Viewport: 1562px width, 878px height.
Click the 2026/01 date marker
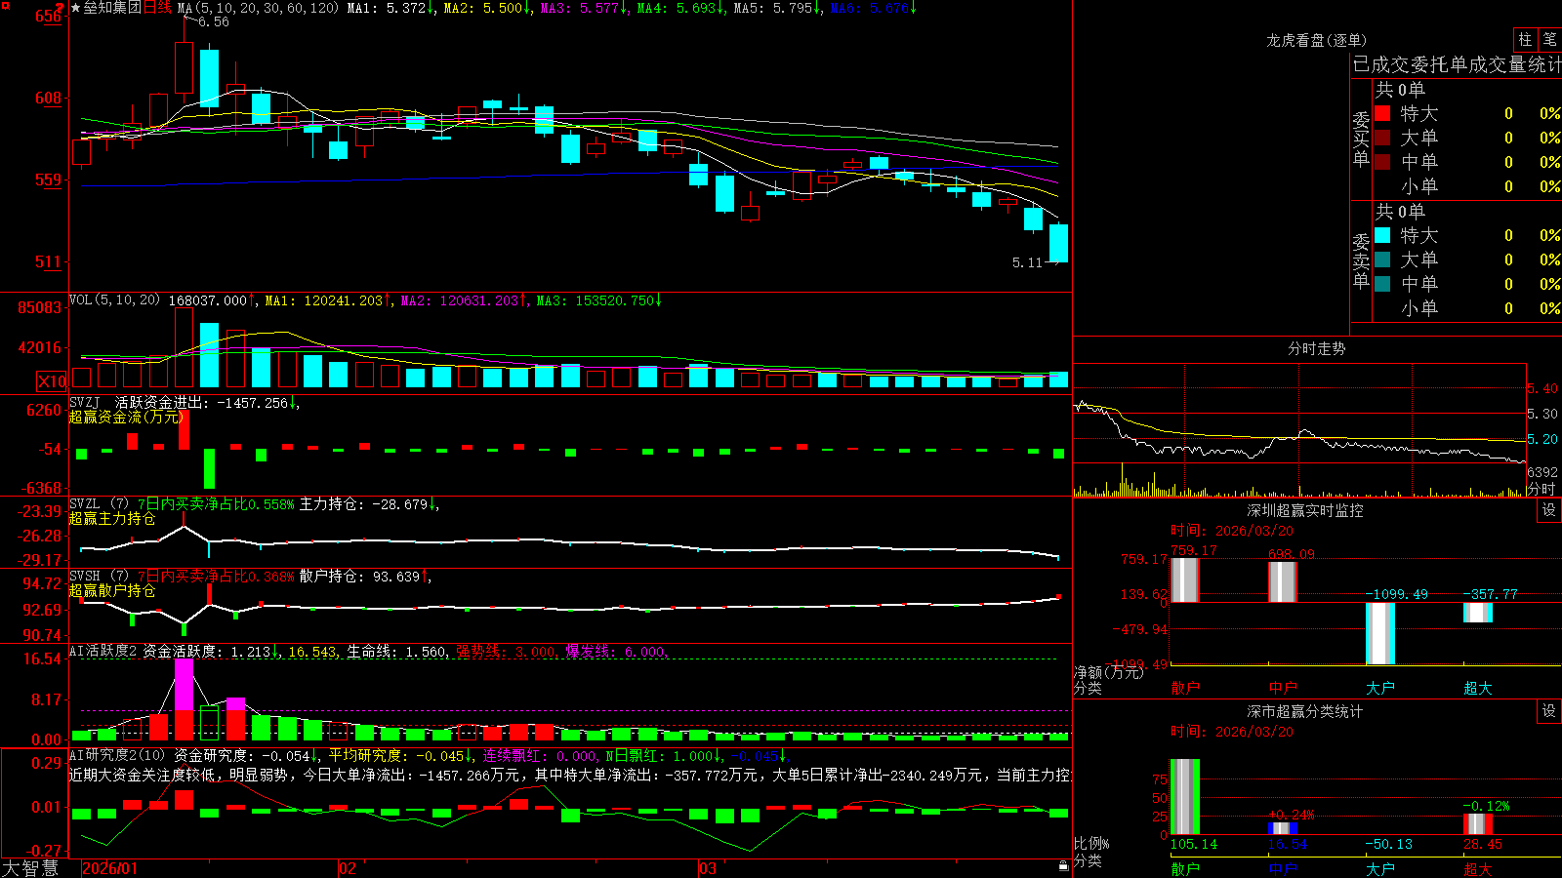tap(110, 868)
